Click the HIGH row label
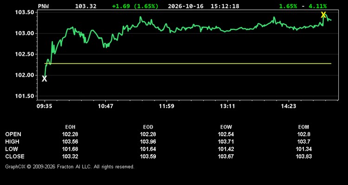 tap(12, 142)
